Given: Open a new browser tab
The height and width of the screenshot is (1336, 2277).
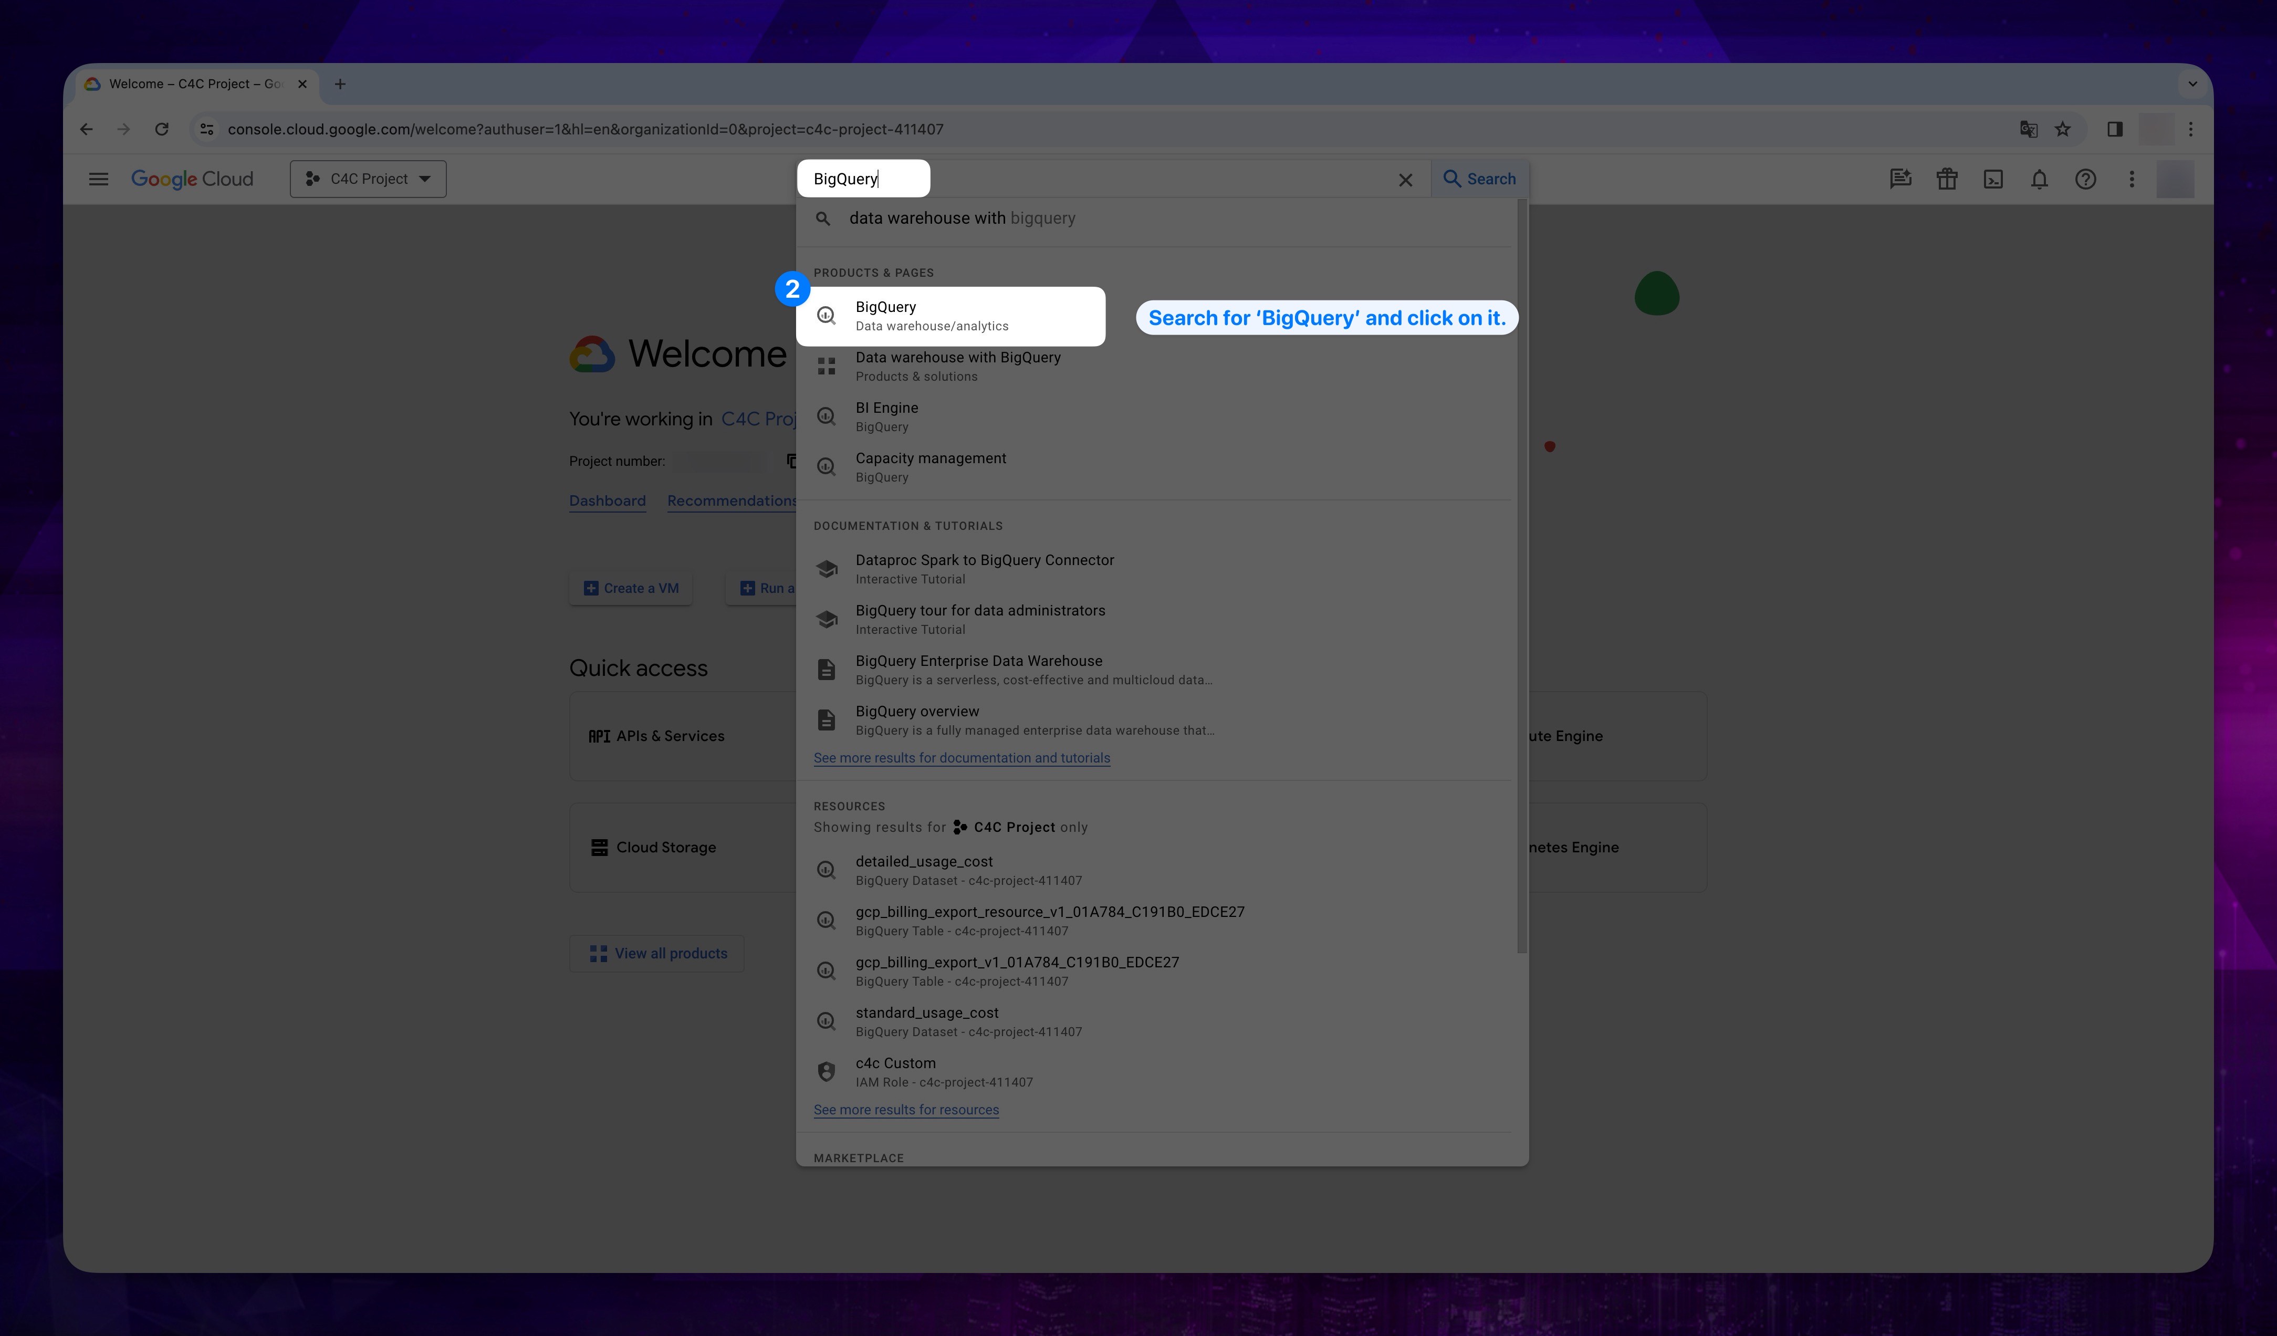Looking at the screenshot, I should tap(340, 84).
